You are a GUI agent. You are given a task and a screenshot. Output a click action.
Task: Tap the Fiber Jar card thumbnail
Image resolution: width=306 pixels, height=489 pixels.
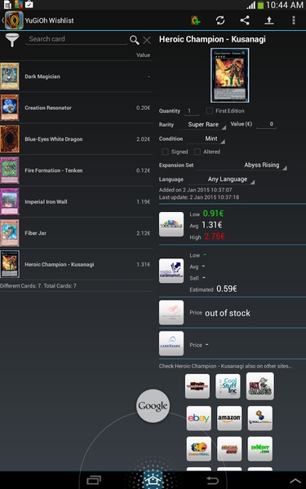click(10, 233)
